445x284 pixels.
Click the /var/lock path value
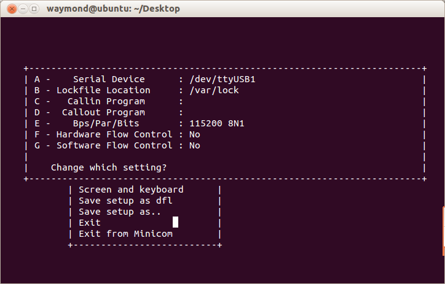[215, 90]
